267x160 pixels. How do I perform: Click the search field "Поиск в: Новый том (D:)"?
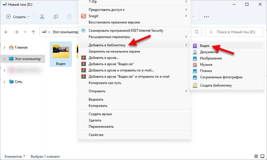coord(234,32)
